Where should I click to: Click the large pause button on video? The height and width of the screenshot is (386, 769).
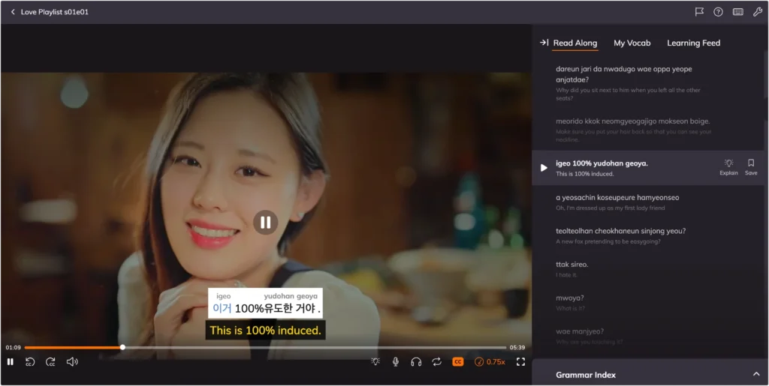coord(265,223)
